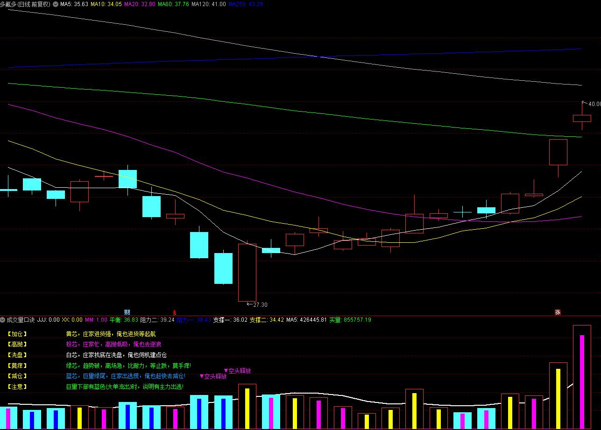Viewport: 601px width, 430px height.
Task: Click the red $ marker icon
Action: tap(175, 312)
